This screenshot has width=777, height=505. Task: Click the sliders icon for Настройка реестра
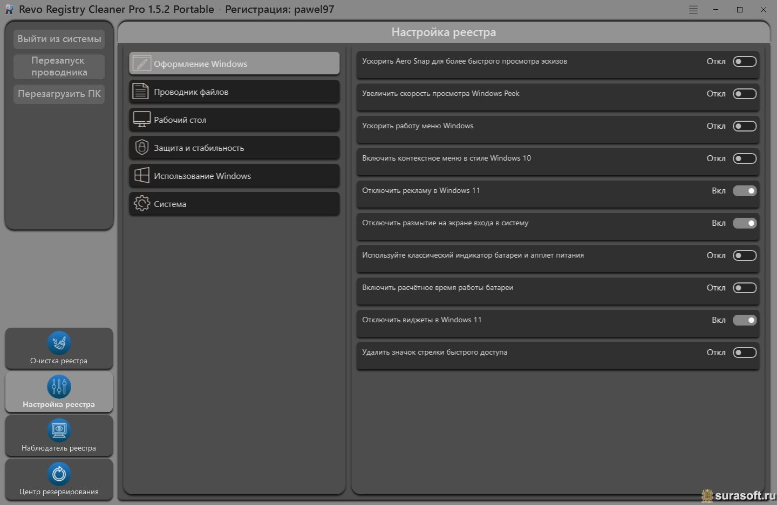59,386
